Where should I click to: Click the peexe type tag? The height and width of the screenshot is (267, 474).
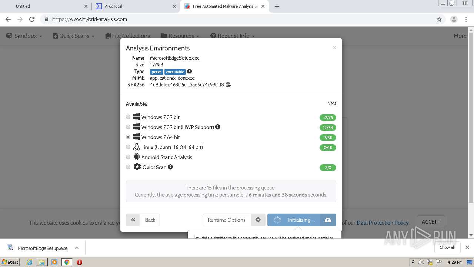point(157,72)
